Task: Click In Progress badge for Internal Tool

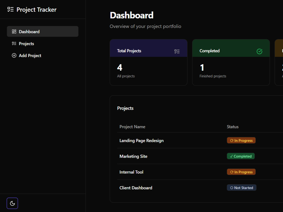Action: click(241, 172)
